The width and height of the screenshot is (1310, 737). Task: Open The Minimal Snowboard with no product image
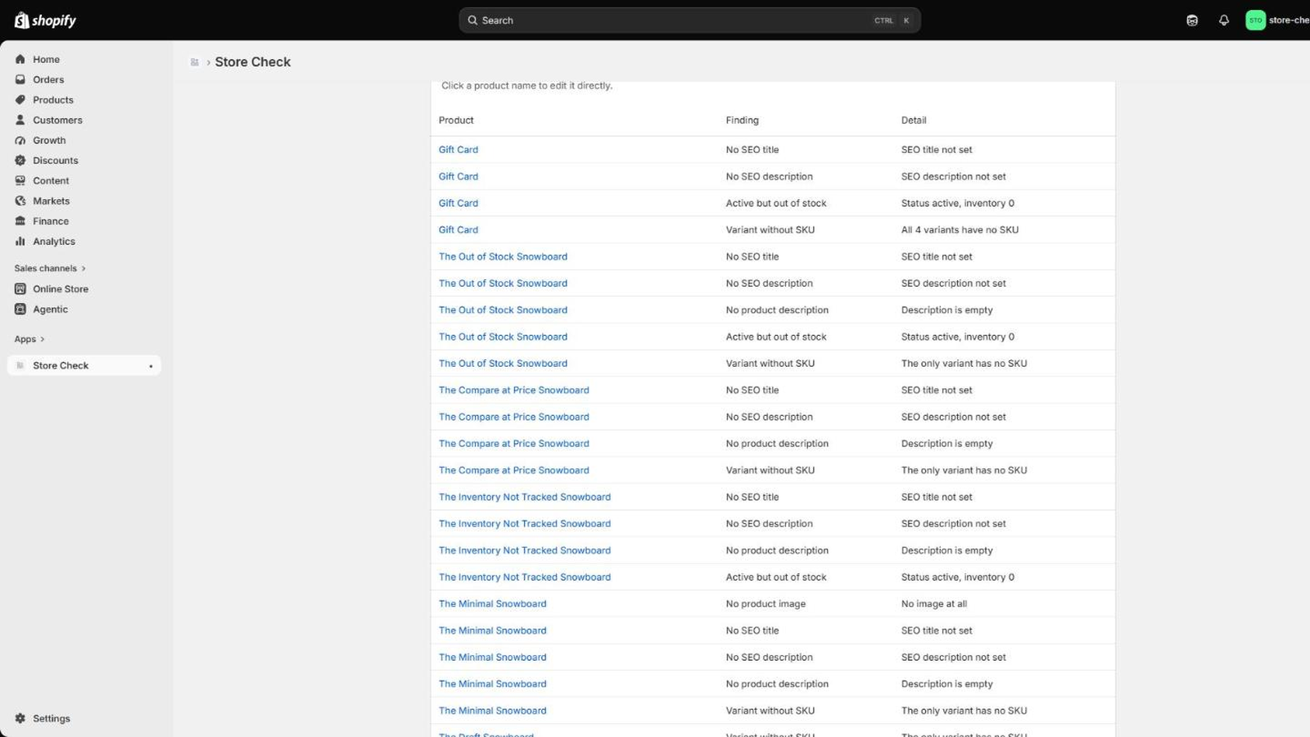(492, 604)
